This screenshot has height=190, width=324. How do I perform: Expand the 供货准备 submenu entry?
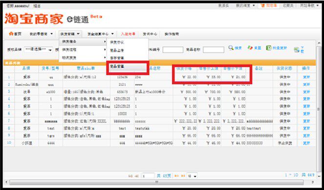click(x=83, y=42)
